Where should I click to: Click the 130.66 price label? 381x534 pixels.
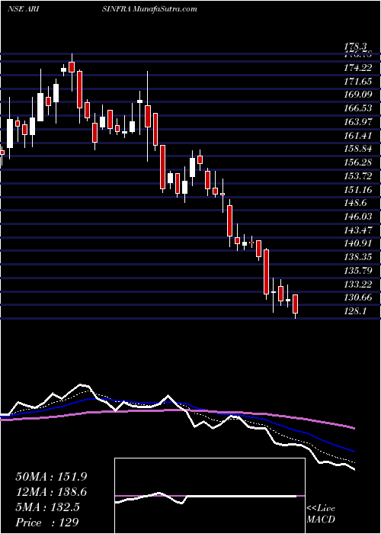pyautogui.click(x=358, y=298)
